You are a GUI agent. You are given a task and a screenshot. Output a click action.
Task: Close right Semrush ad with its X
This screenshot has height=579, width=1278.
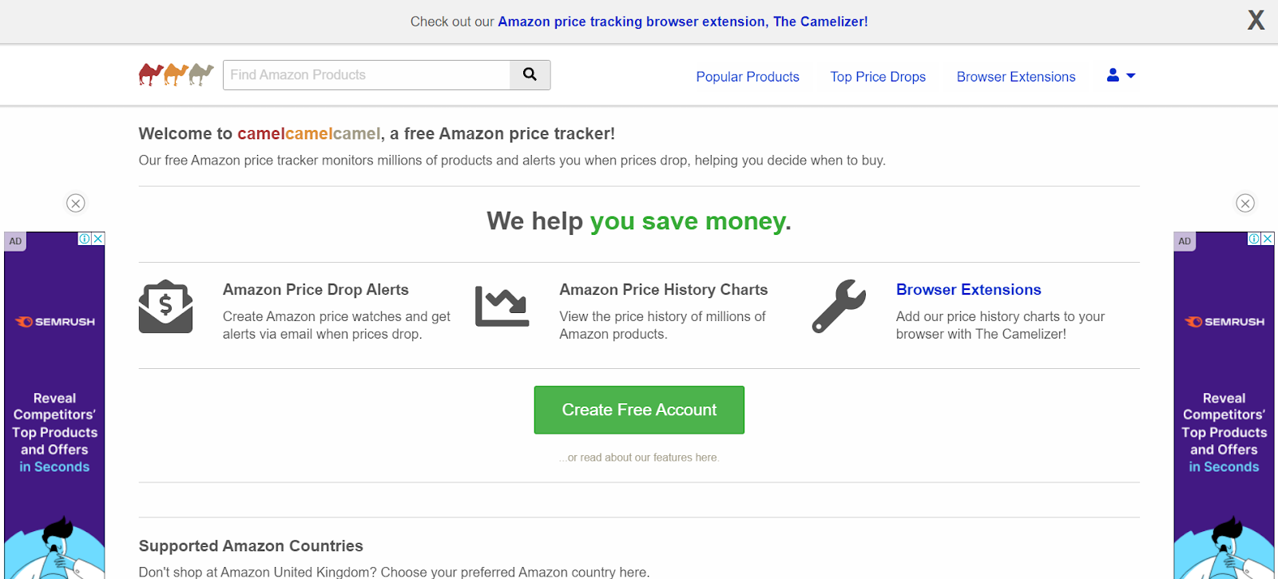[1268, 239]
